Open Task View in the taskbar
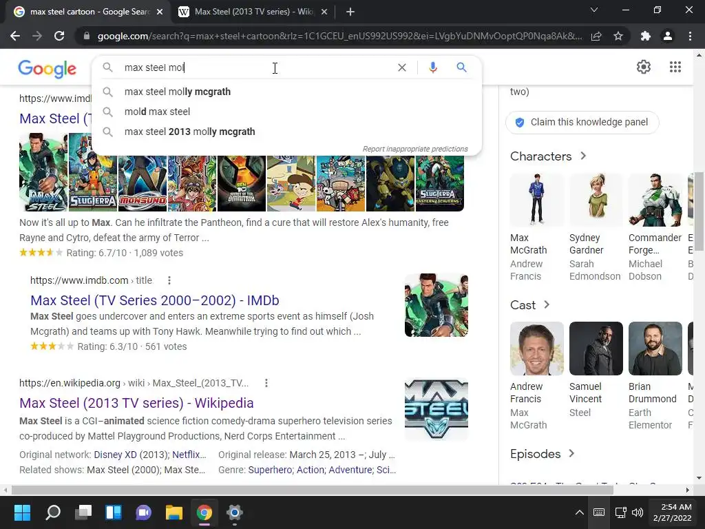The height and width of the screenshot is (529, 705). (83, 512)
